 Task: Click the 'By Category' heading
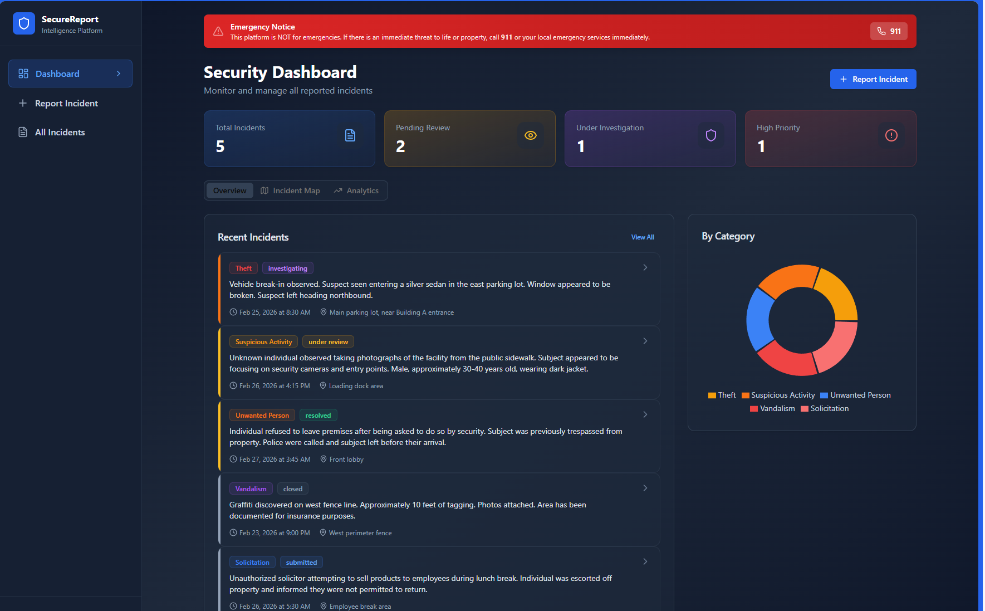(x=728, y=236)
